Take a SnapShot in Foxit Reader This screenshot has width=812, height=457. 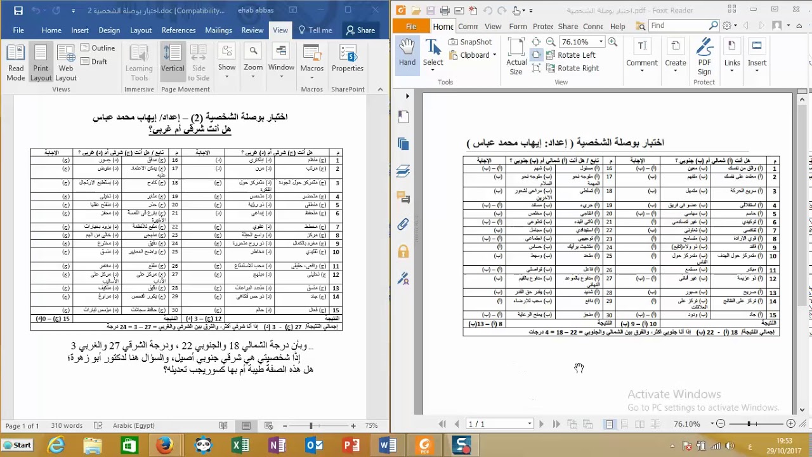[x=471, y=42]
